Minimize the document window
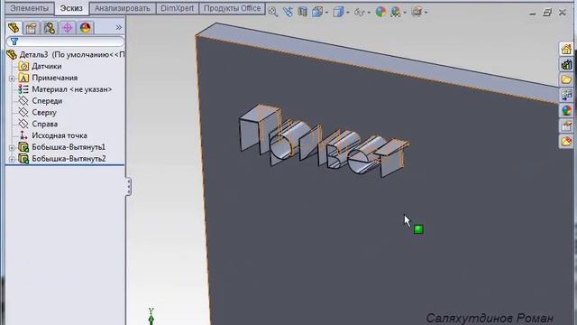This screenshot has height=325, width=577. click(533, 13)
